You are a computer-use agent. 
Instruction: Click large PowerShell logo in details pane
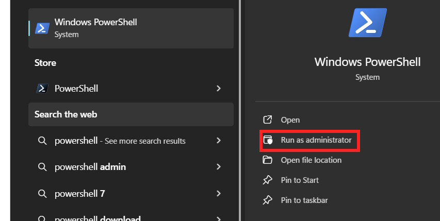368,22
